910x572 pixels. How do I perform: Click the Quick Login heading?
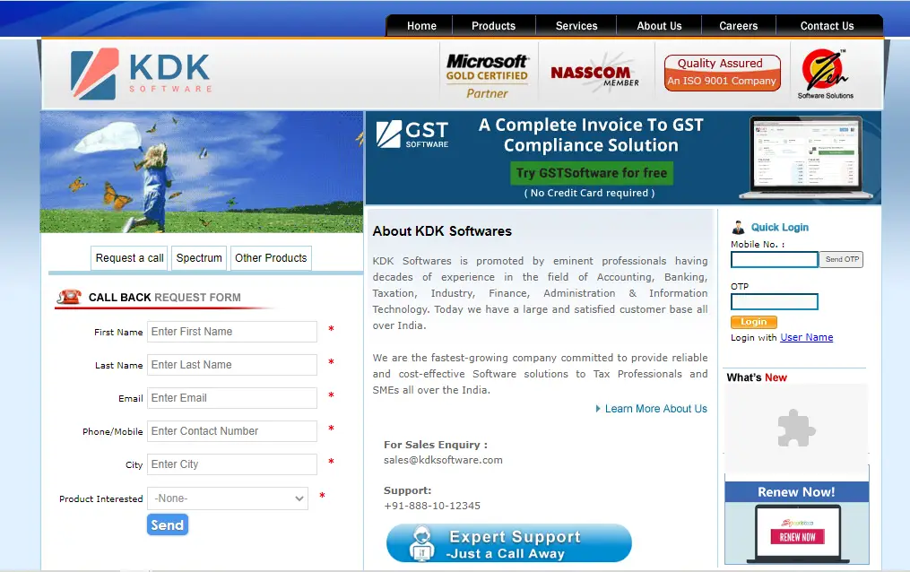click(779, 228)
